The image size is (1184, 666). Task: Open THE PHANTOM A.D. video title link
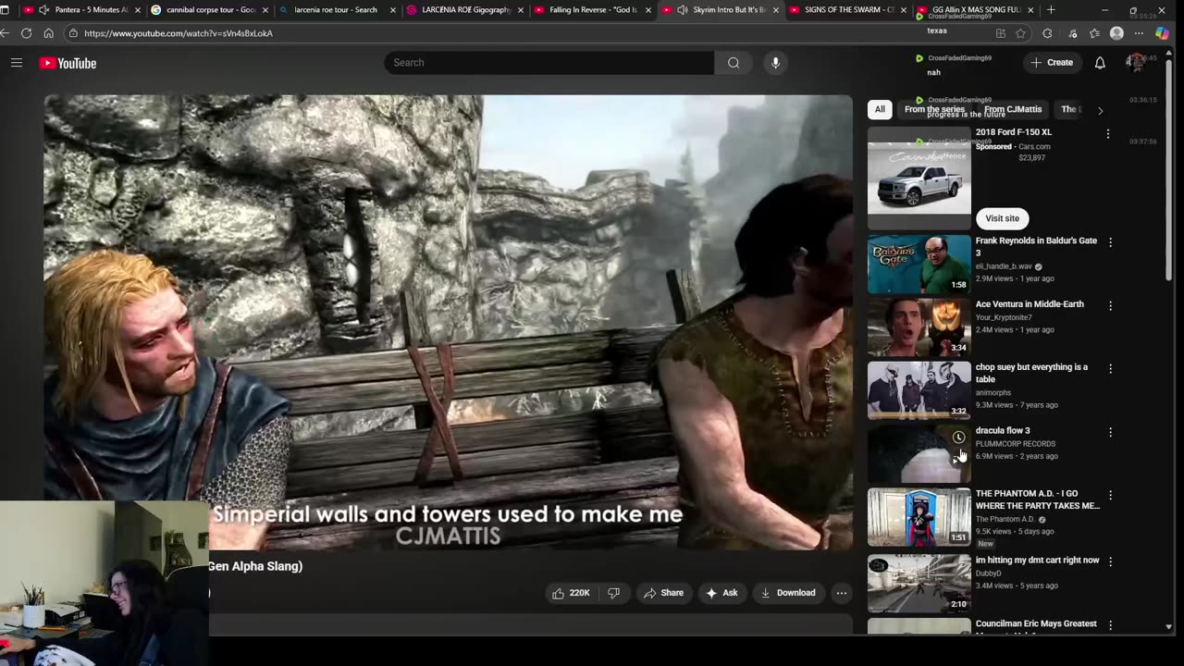pos(1037,499)
